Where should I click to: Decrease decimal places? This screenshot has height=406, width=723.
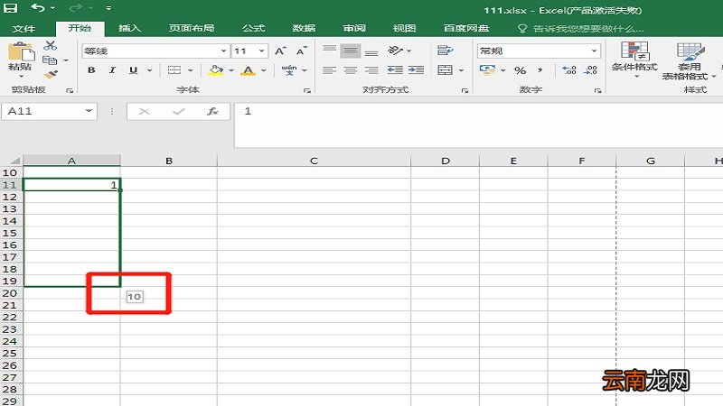[x=591, y=70]
